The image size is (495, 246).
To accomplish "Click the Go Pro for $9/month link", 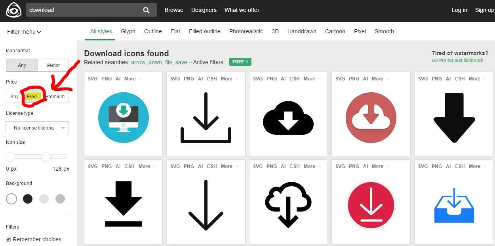I will pyautogui.click(x=457, y=60).
